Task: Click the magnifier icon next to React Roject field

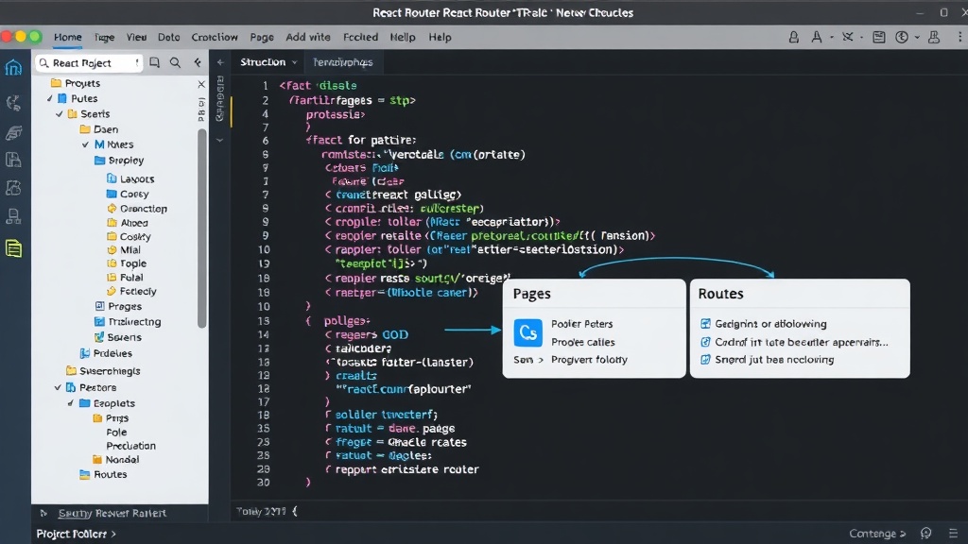Action: (175, 62)
